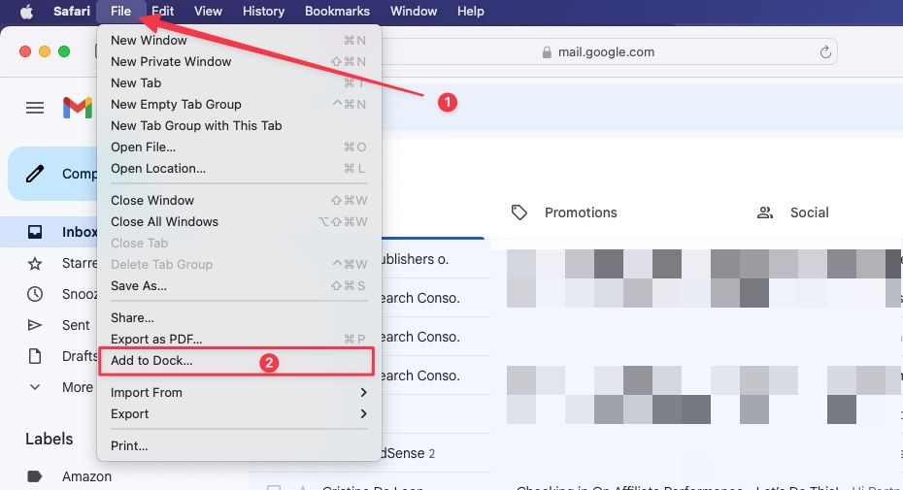Switch to the Promotions tab
903x490 pixels.
click(580, 212)
